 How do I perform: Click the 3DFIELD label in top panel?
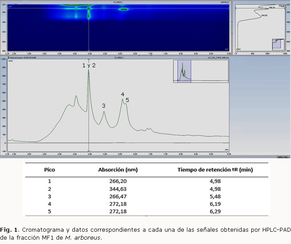click(225, 2)
